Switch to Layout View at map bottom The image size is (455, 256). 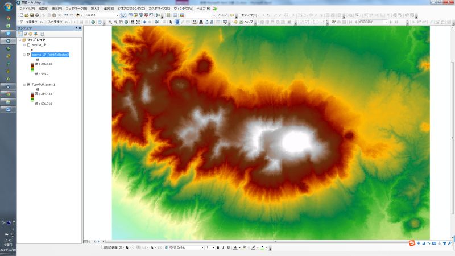pyautogui.click(x=89, y=241)
